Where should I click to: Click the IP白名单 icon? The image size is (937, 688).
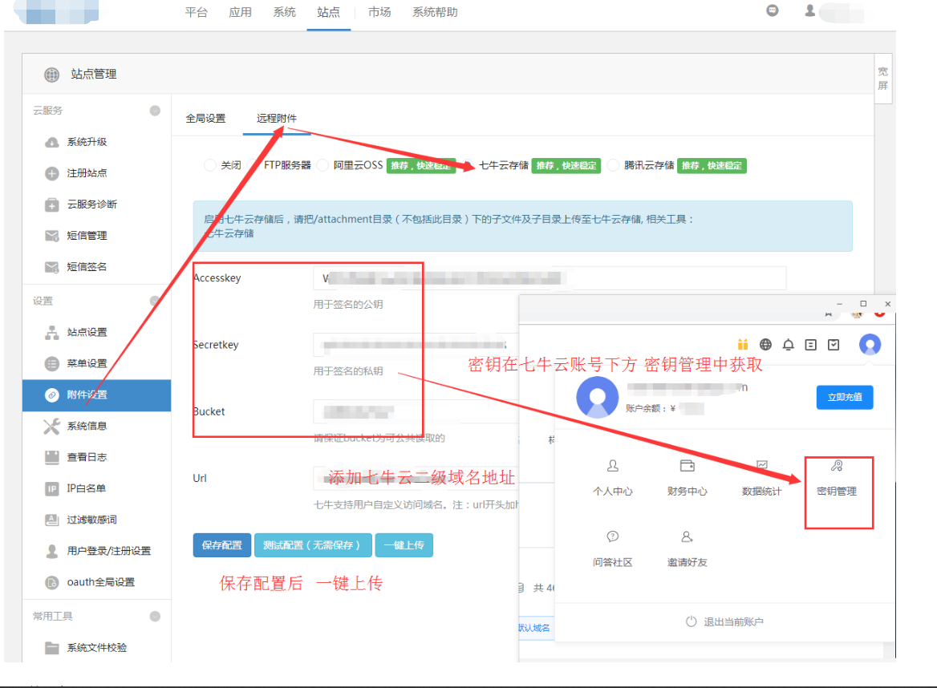[x=52, y=488]
